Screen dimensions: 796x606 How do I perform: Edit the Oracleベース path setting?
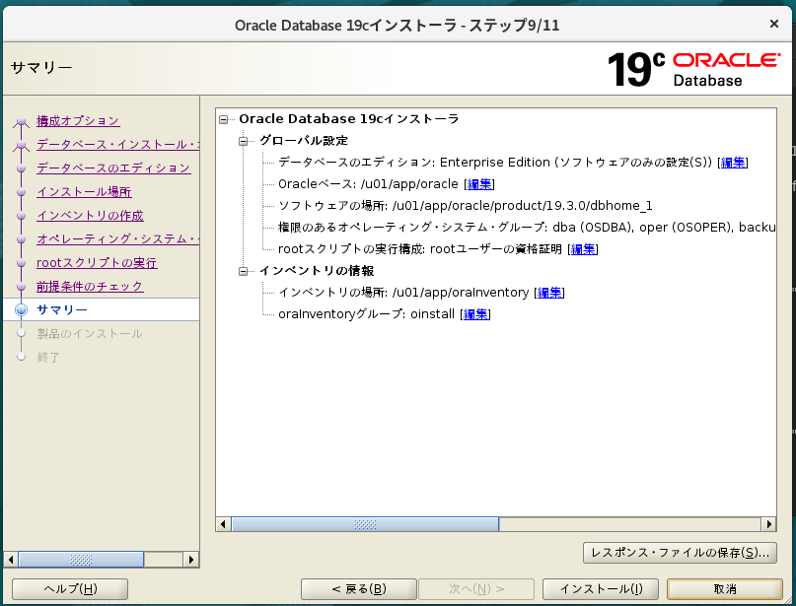(479, 184)
